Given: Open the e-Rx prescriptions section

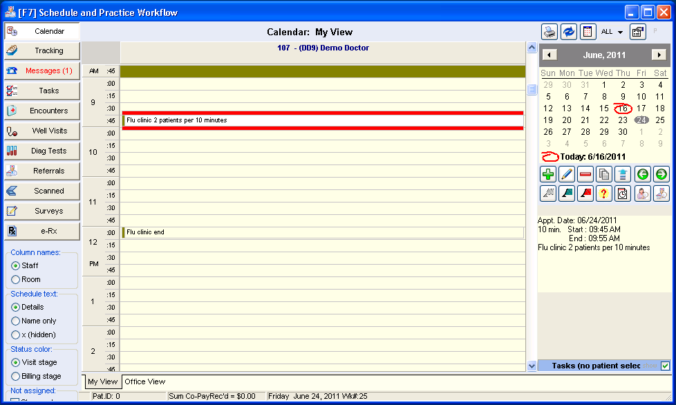Looking at the screenshot, I should click(x=42, y=231).
